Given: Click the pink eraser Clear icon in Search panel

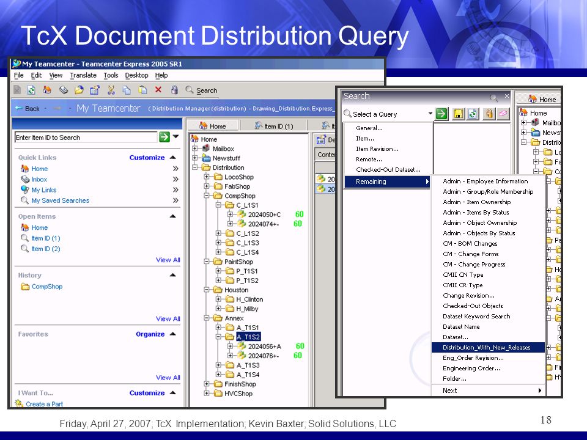Looking at the screenshot, I should (x=503, y=114).
